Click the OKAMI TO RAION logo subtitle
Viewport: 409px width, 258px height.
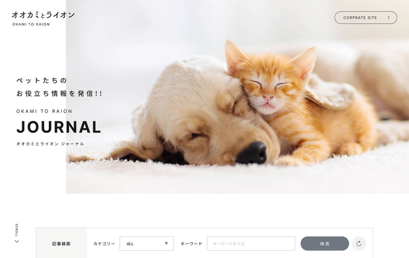[31, 24]
